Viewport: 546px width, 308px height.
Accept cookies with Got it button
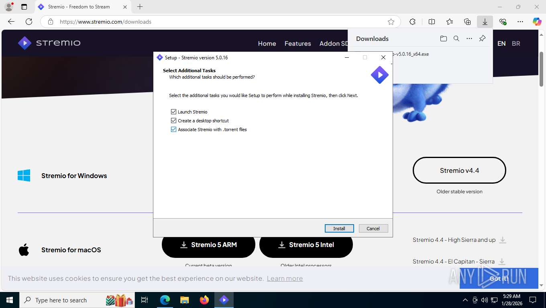click(x=499, y=278)
